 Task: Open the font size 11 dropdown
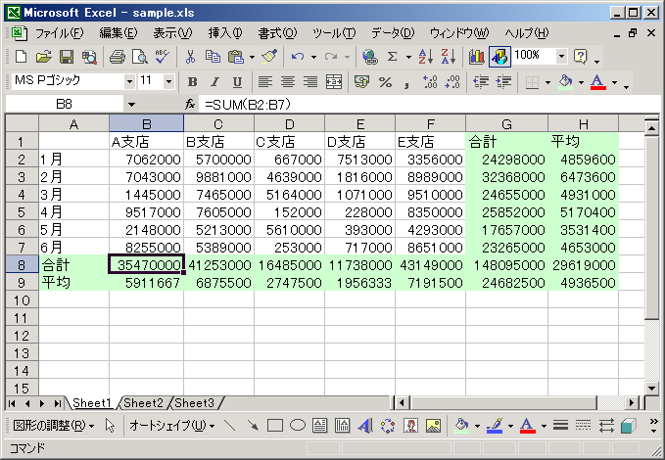(168, 81)
